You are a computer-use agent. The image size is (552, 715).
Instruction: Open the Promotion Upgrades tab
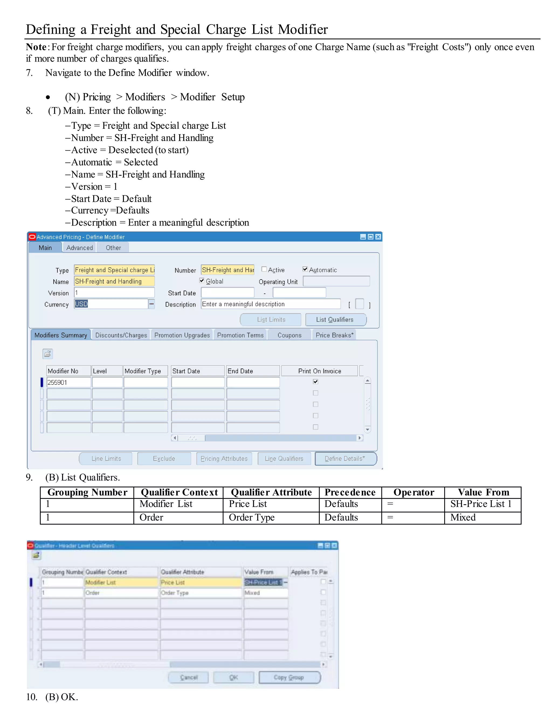click(x=182, y=335)
